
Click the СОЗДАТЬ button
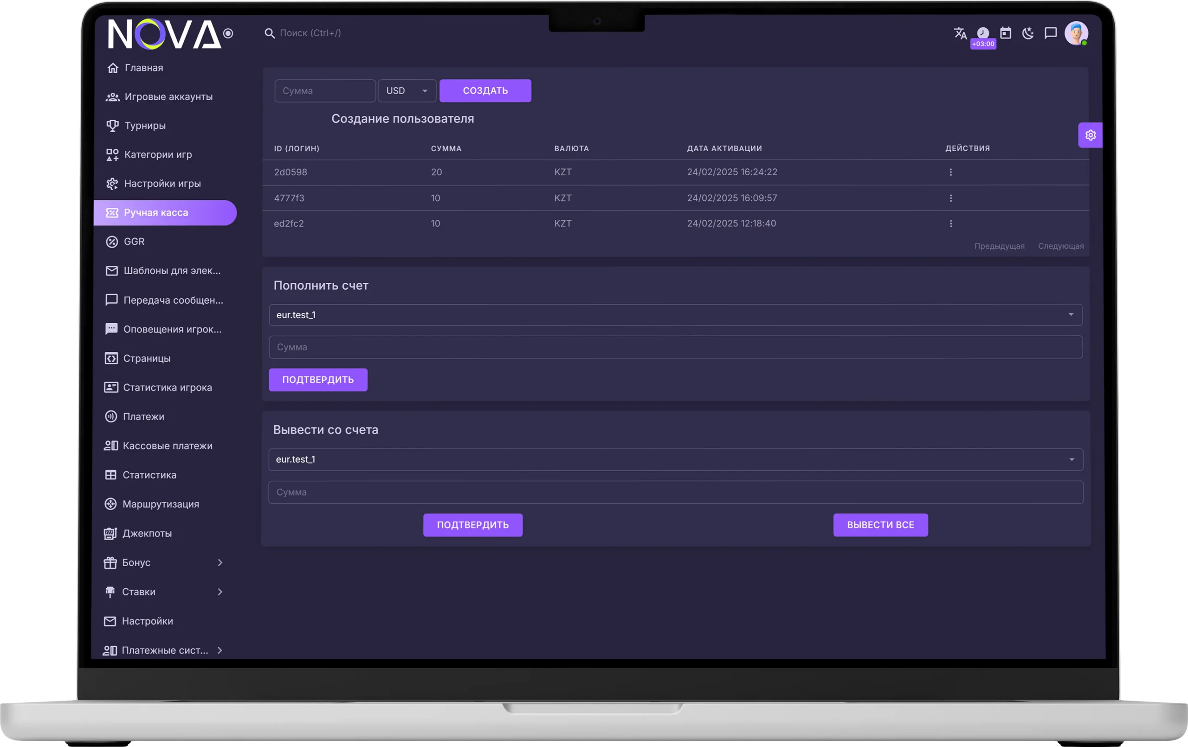coord(485,91)
